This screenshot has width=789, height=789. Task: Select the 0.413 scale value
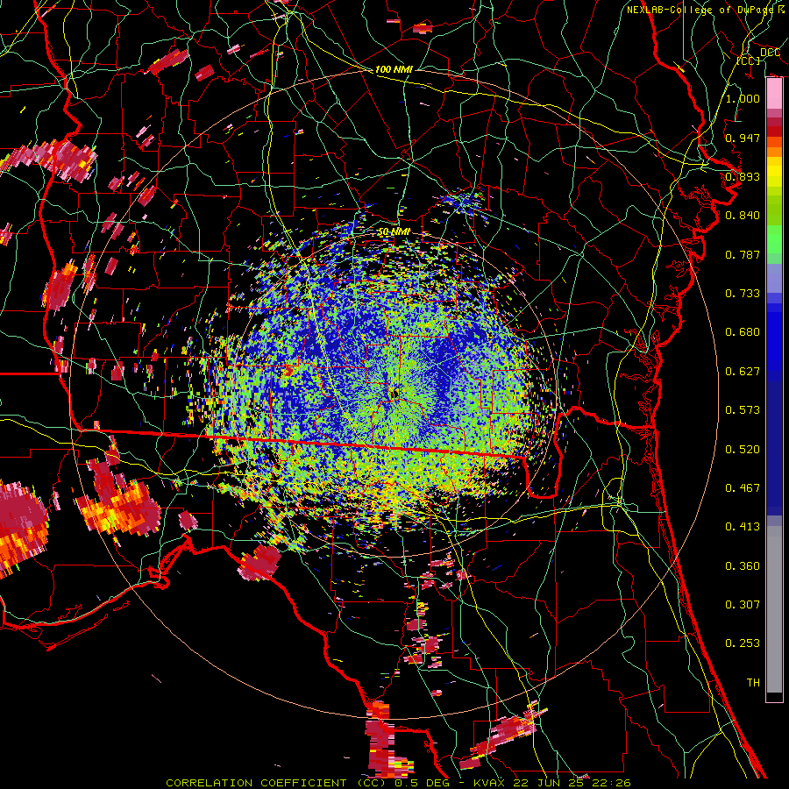(x=743, y=527)
